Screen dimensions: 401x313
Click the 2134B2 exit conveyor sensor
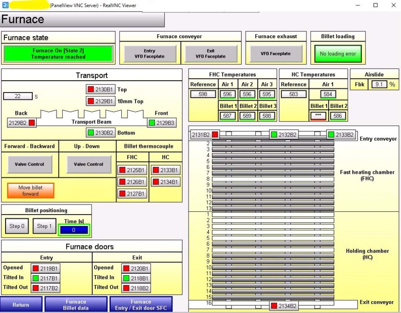point(284,306)
